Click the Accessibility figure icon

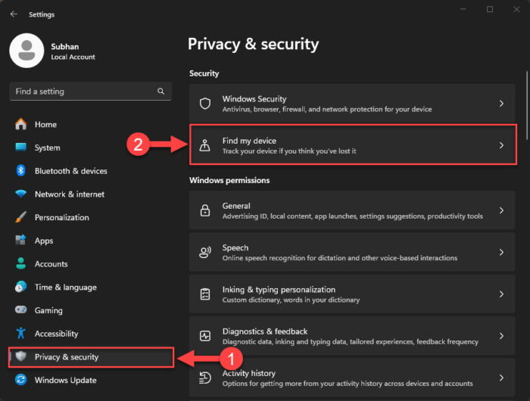pos(21,333)
